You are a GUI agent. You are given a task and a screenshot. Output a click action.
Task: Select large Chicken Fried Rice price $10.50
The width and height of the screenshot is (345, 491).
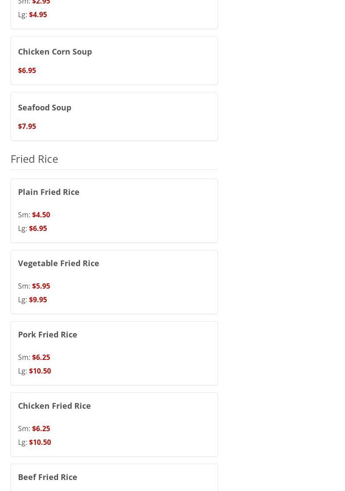pyautogui.click(x=40, y=442)
